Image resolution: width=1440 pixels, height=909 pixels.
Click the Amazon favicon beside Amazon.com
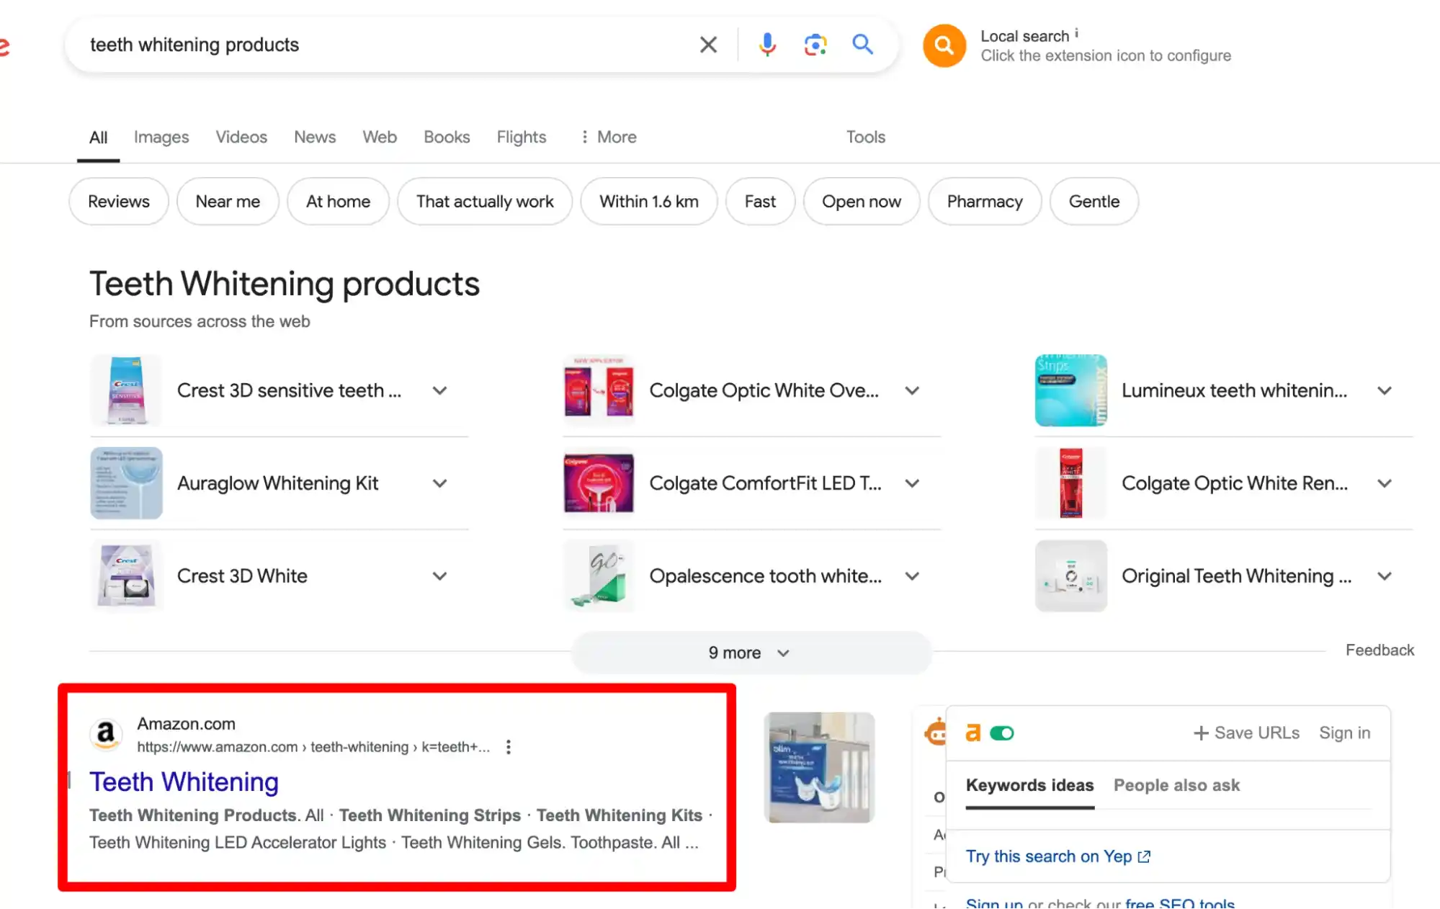106,734
